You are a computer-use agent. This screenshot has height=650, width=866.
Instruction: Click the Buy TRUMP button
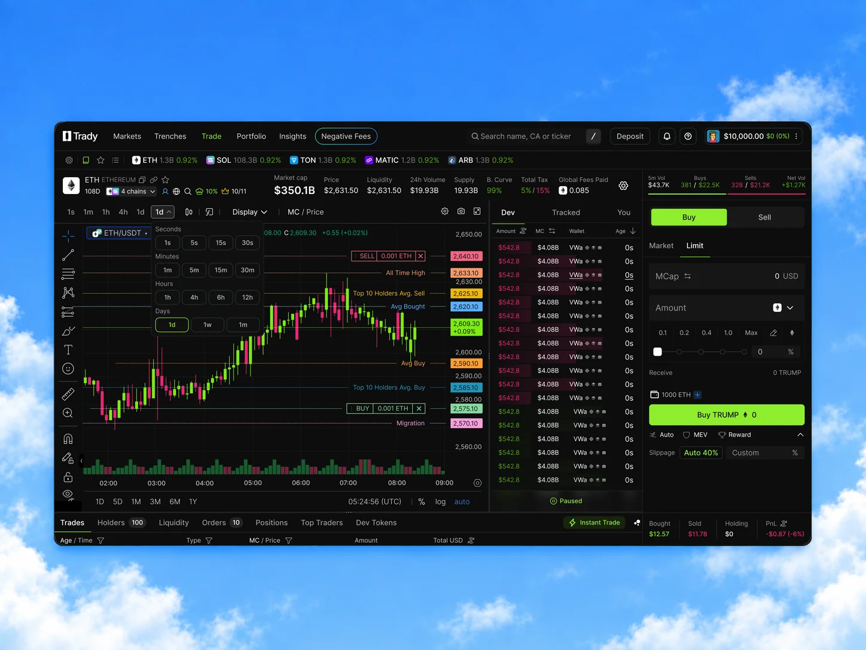[x=727, y=415]
